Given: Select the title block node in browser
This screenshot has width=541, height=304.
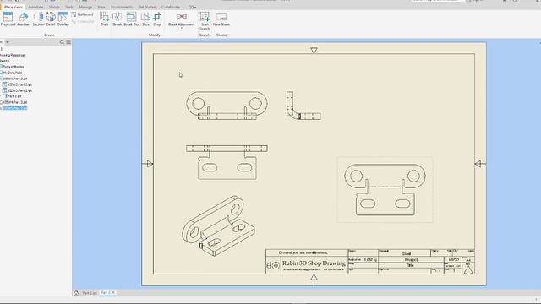Looking at the screenshot, I should click(12, 73).
